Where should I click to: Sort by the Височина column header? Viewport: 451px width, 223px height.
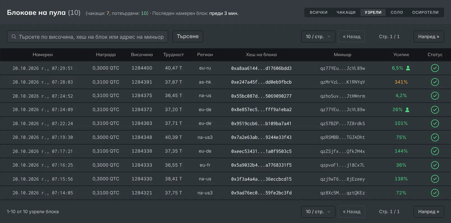point(142,55)
